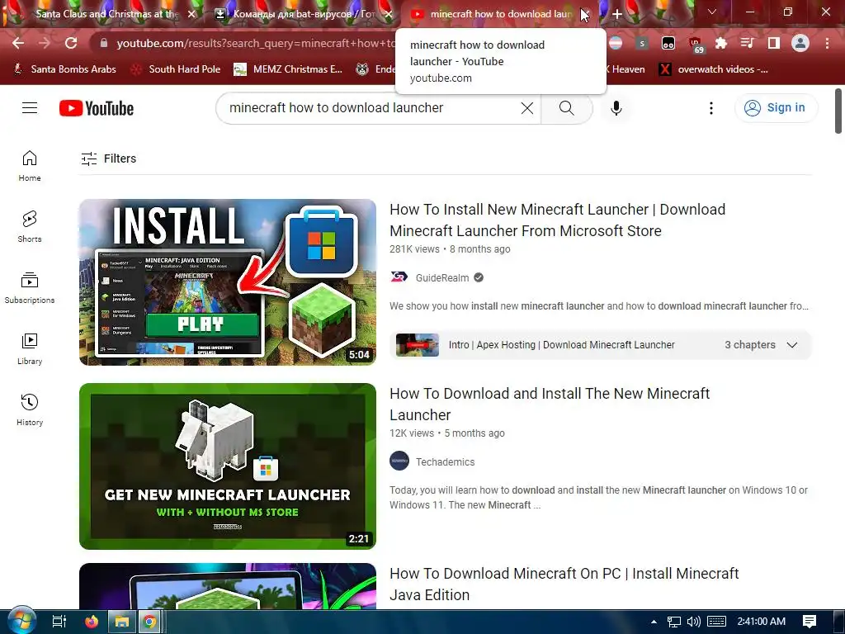Open Home in the YouTube sidebar
Viewport: 845px width, 634px height.
[30, 166]
